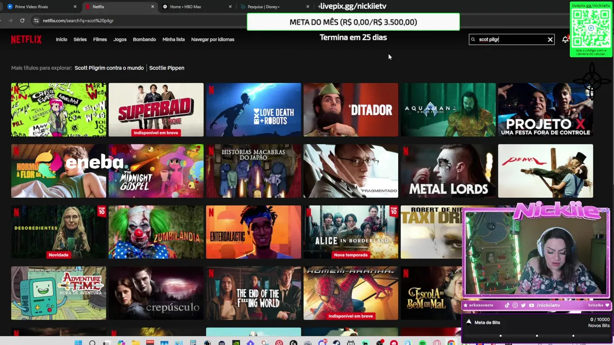614x345 pixels.
Task: Click the Netflix logo
Action: point(26,39)
